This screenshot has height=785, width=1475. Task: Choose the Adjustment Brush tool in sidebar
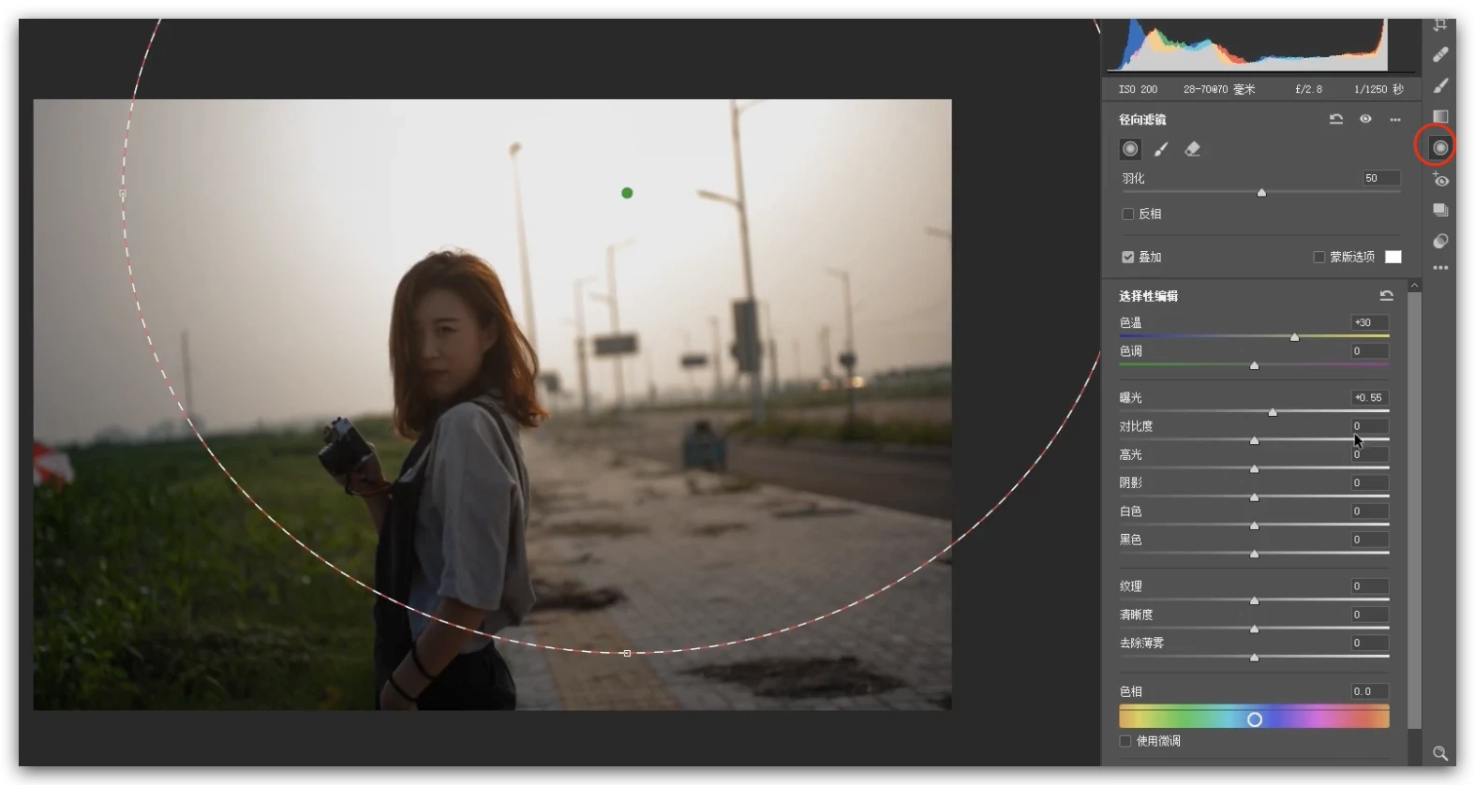1440,85
